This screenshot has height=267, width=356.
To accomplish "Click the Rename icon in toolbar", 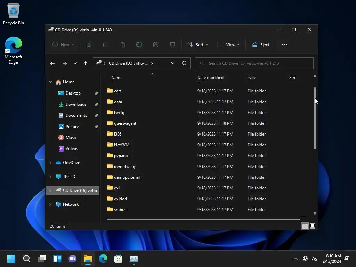I will [139, 45].
